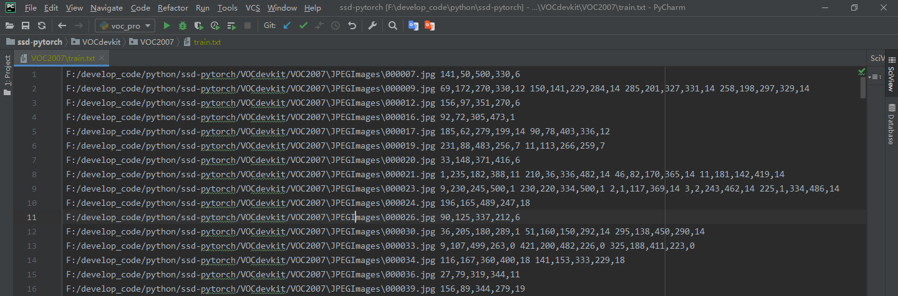The image size is (898, 296).
Task: Click the Concurrency Diagram run icon
Action: (x=231, y=25)
